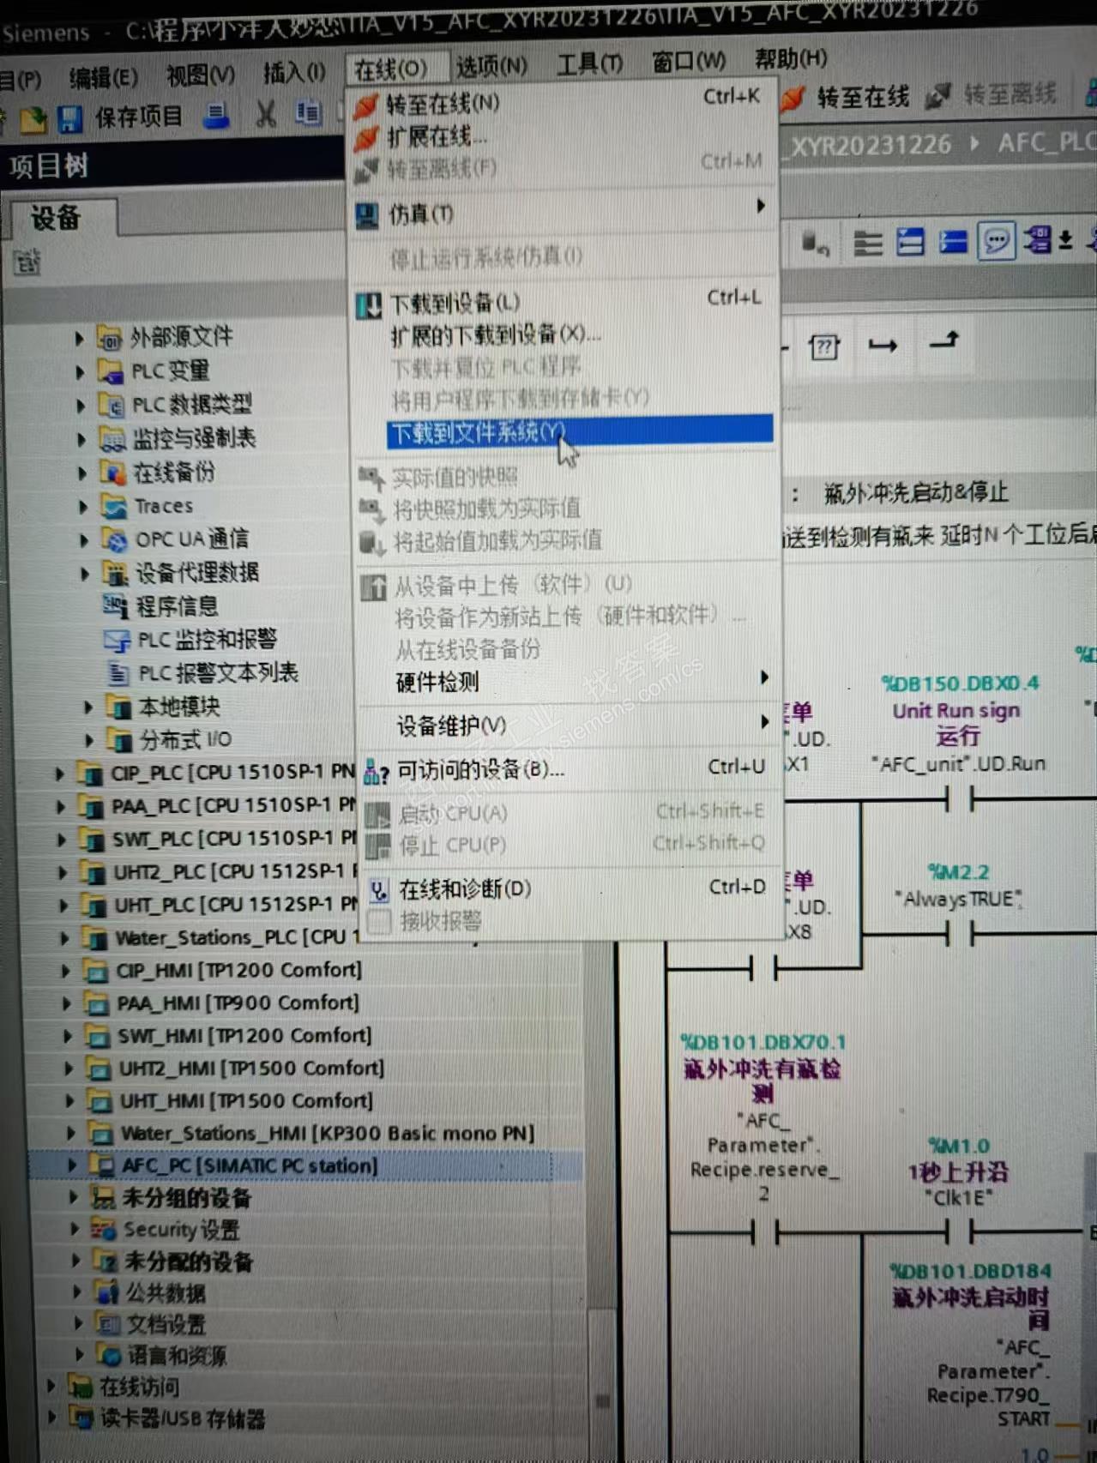This screenshot has width=1097, height=1463.
Task: Open the 插入(I) menu
Action: click(294, 74)
